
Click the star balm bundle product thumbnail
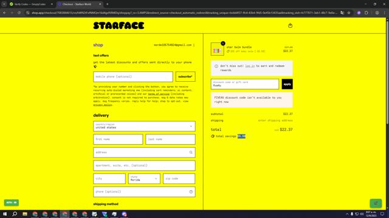[217, 49]
